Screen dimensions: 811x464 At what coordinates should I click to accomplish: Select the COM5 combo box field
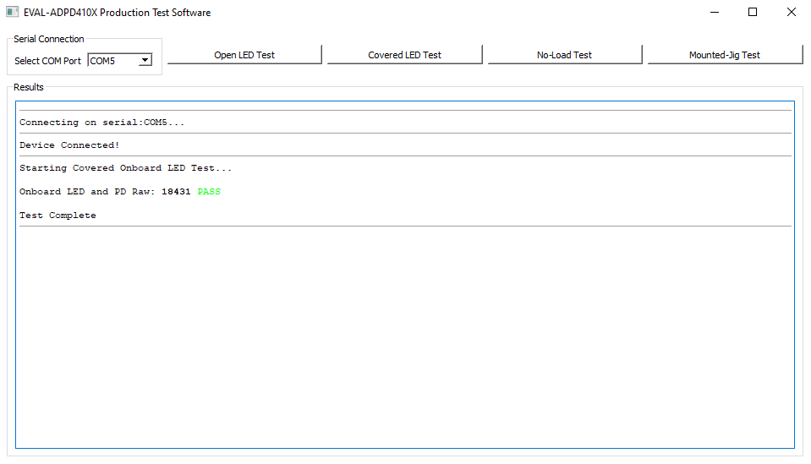click(x=112, y=60)
